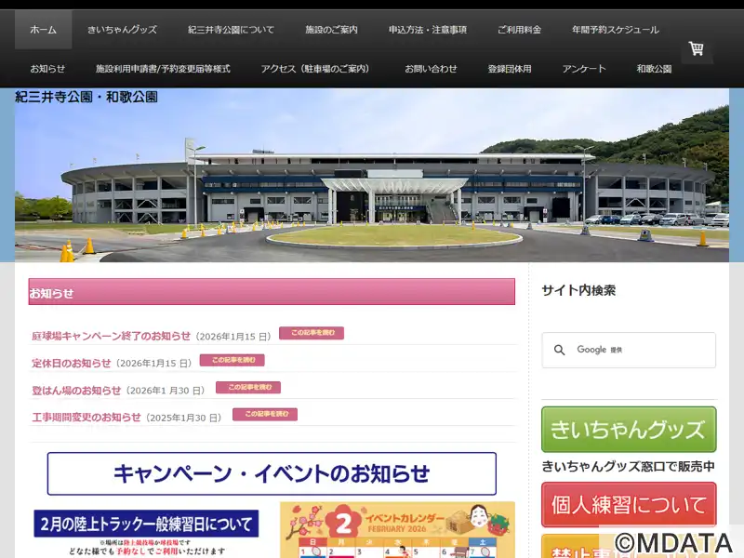Viewport: 744px width, 558px height.
Task: Open 年間予約スケジュール menu item
Action: tap(616, 30)
